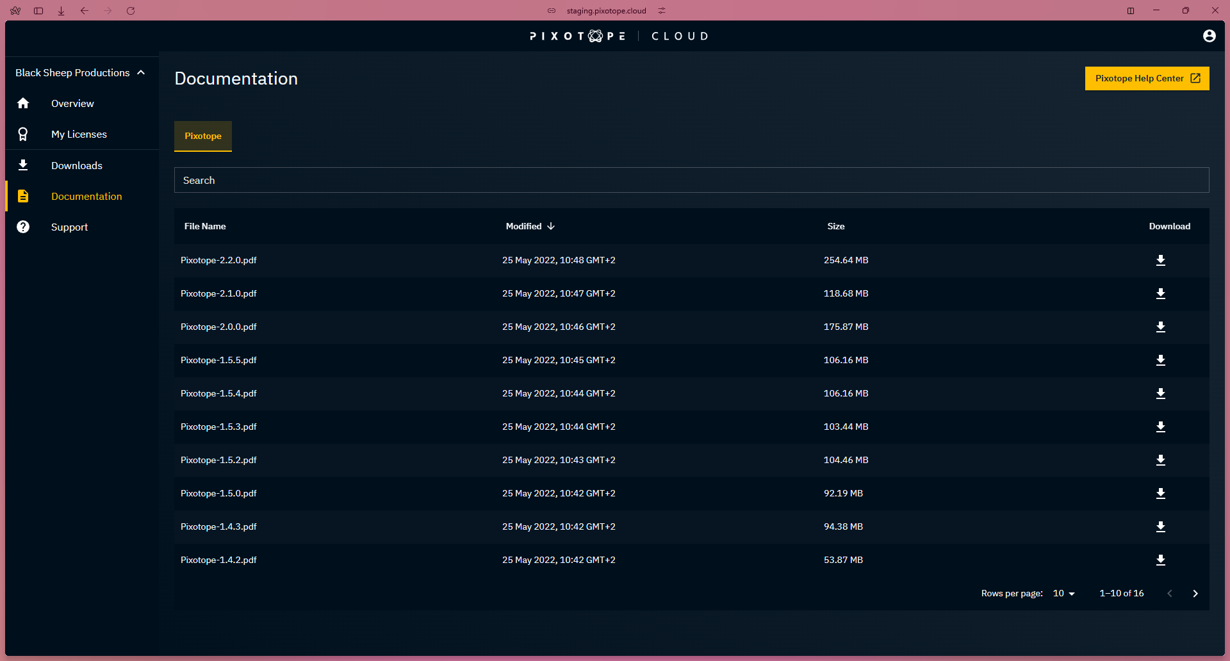Collapse the Black Sheep Productions menu

141,73
